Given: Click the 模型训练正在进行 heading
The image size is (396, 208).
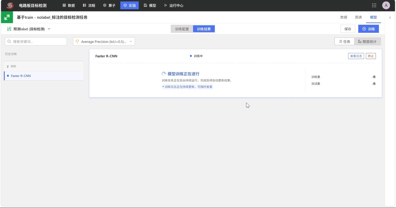Looking at the screenshot, I should [183, 74].
